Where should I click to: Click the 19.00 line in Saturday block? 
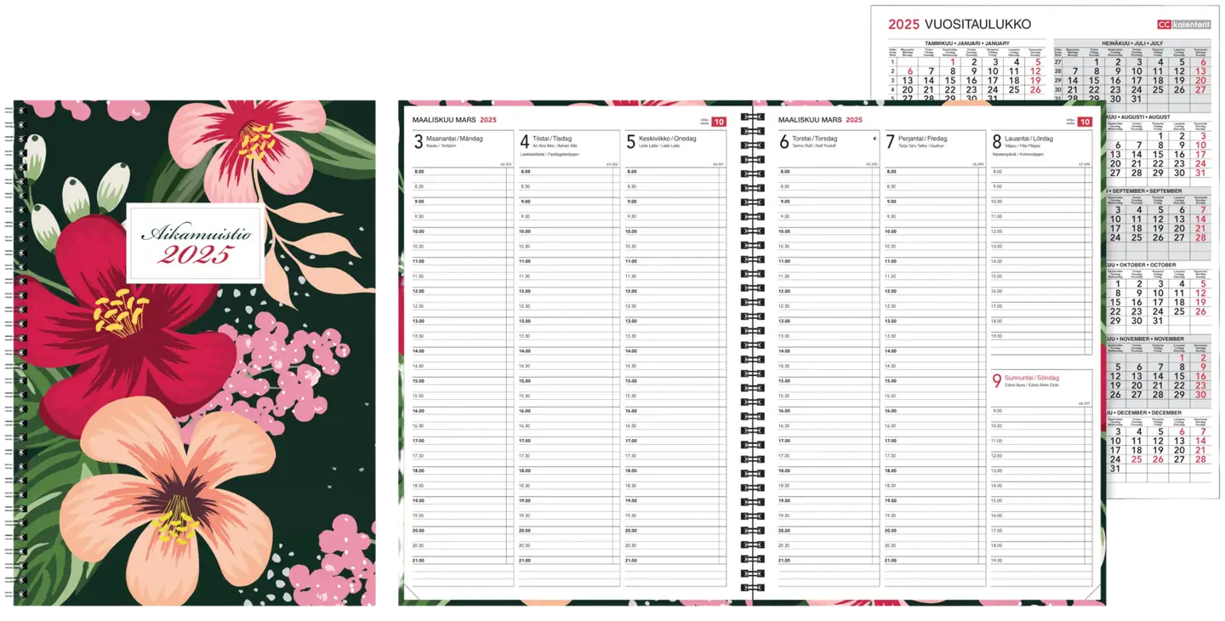click(x=1041, y=336)
